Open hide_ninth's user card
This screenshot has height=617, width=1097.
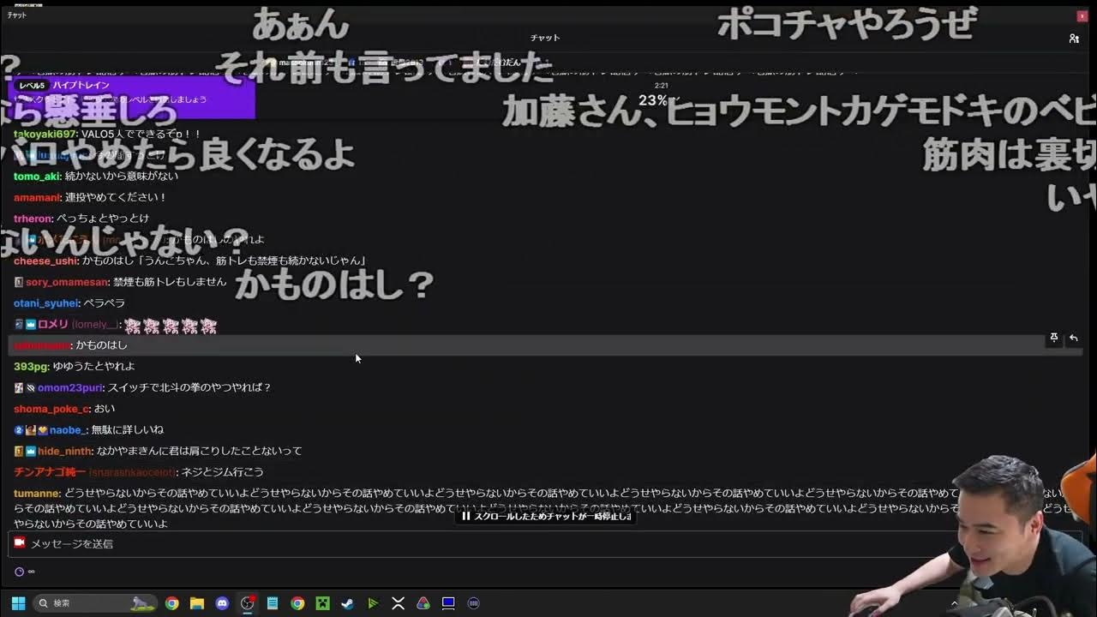tap(64, 451)
